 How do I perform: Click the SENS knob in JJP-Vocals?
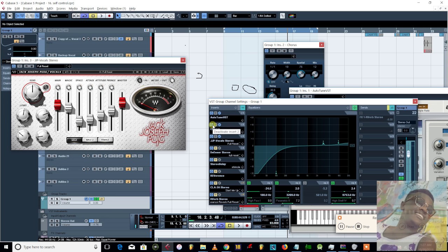[x=33, y=92]
